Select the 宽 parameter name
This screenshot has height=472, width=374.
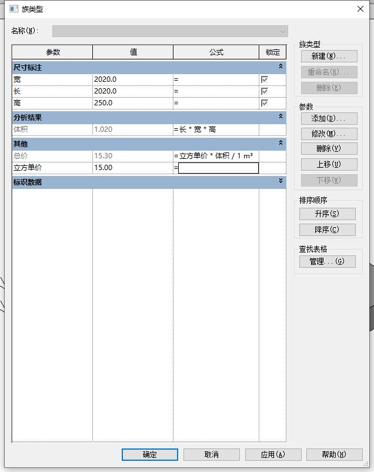pyautogui.click(x=52, y=79)
